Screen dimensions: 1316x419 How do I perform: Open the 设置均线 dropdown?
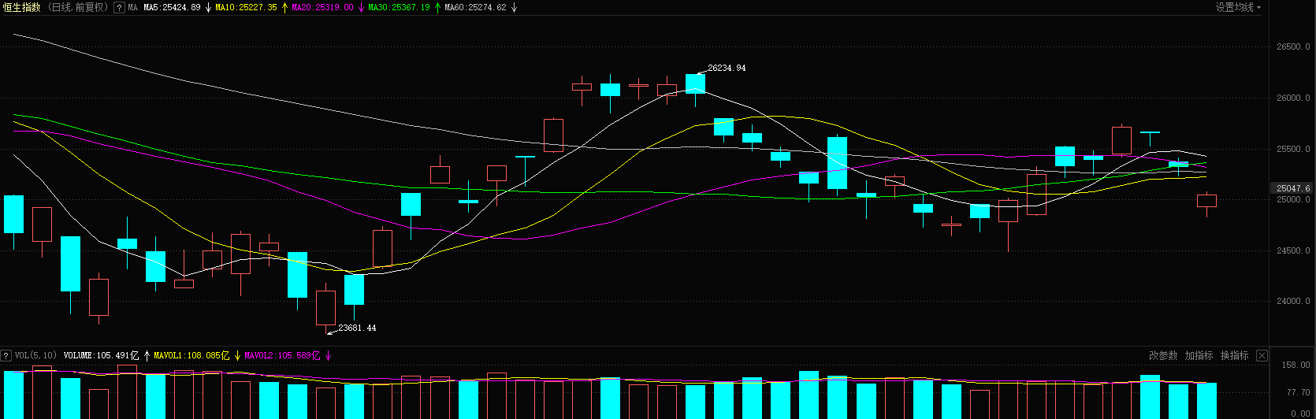(x=1238, y=8)
